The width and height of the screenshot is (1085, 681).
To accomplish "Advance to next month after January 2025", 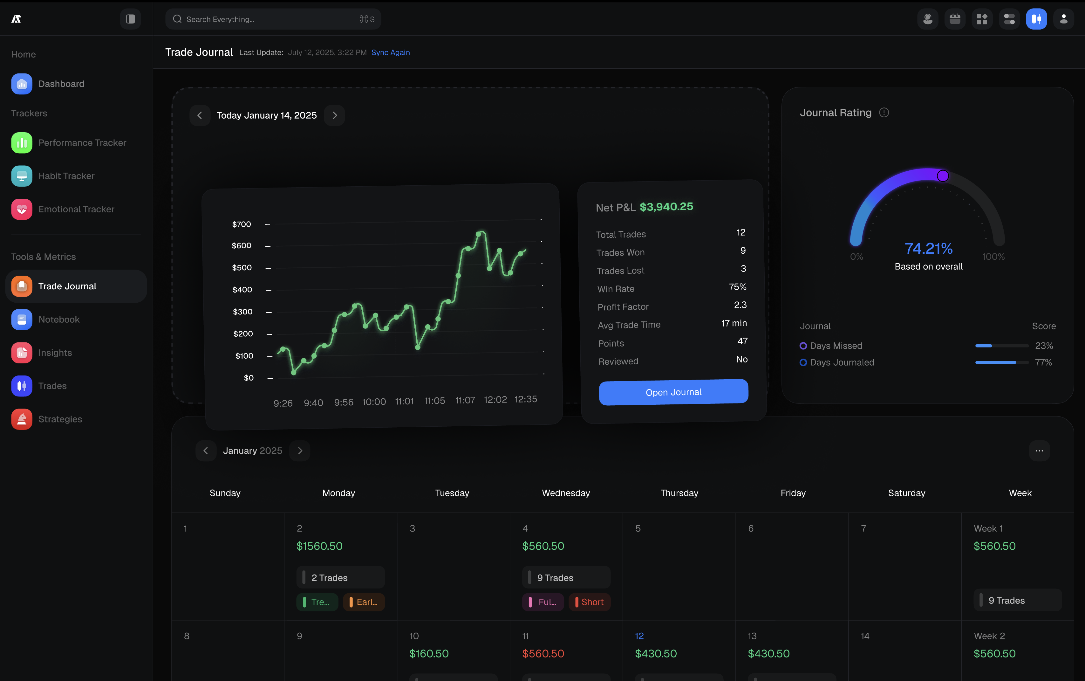I will click(x=300, y=451).
